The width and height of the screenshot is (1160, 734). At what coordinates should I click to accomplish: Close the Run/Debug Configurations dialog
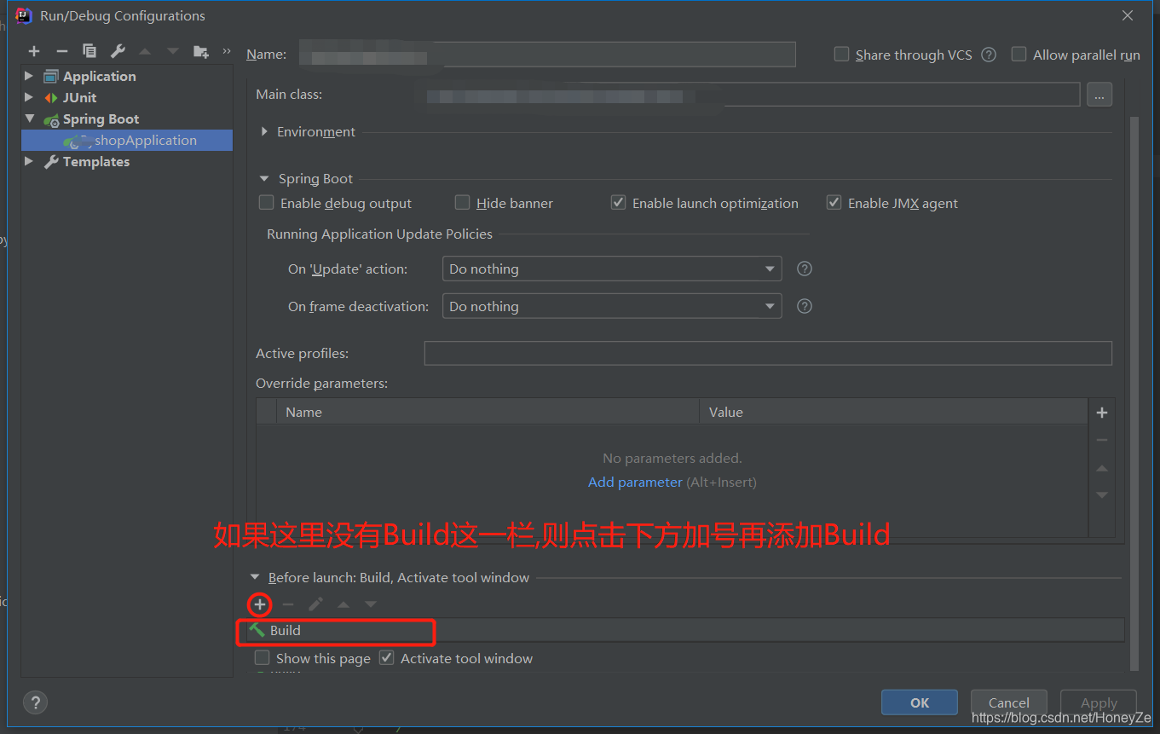(x=1128, y=15)
